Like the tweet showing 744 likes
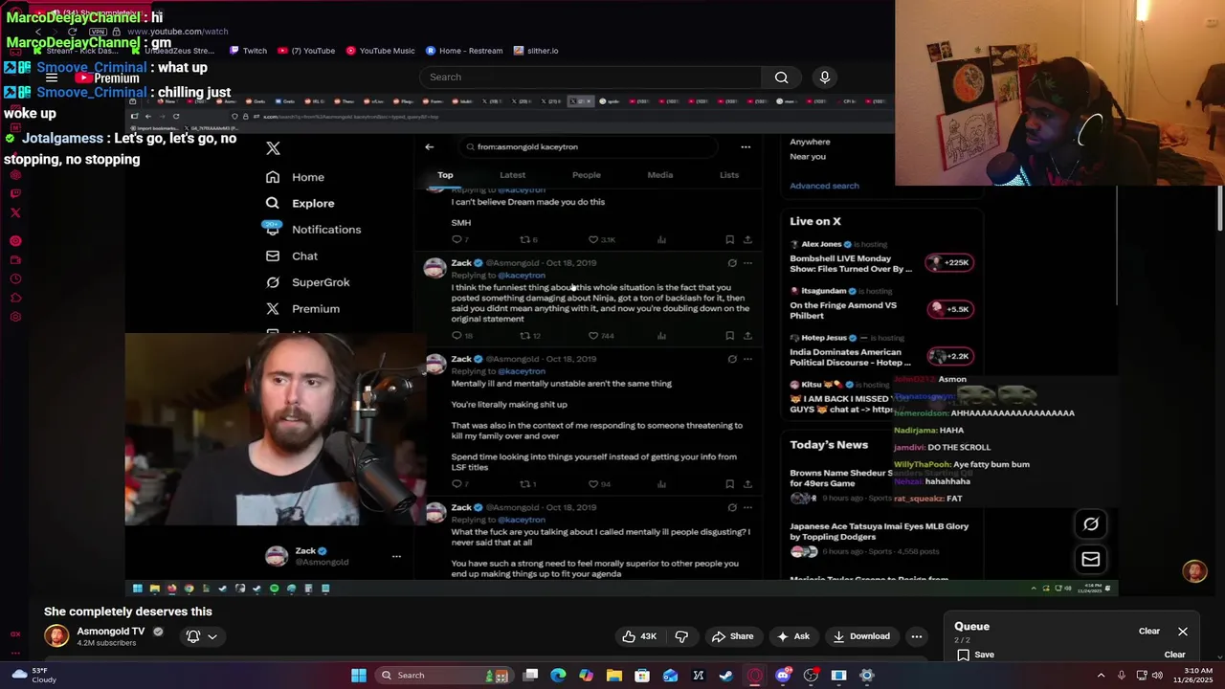The height and width of the screenshot is (689, 1225). coord(602,336)
